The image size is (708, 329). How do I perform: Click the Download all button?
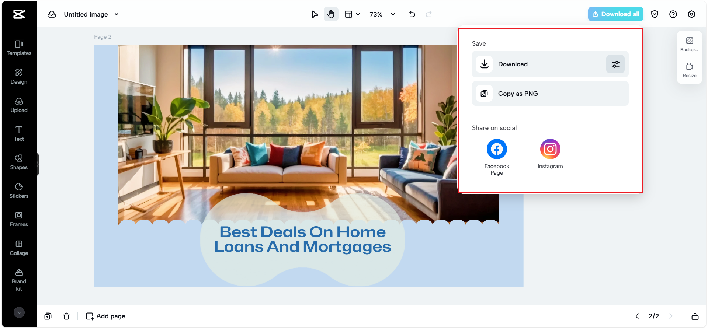[x=615, y=14]
